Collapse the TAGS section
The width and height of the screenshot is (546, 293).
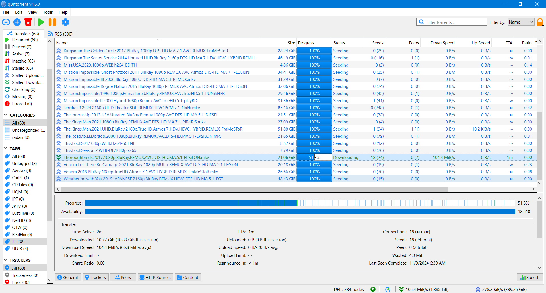(5, 148)
